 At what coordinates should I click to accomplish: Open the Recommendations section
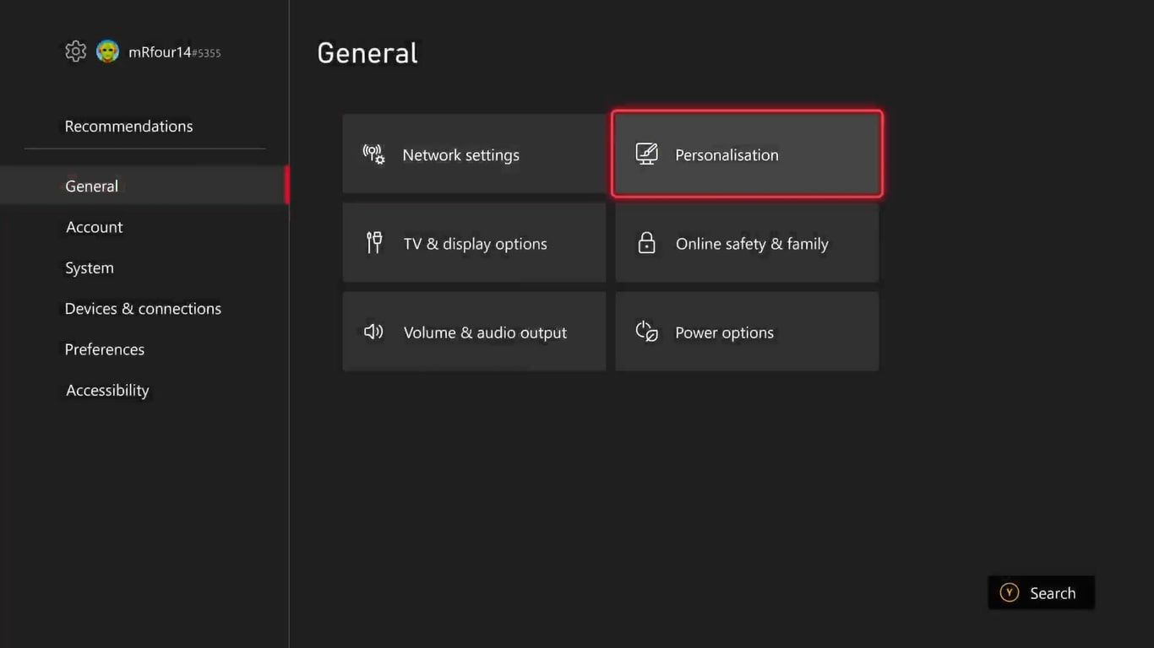click(x=128, y=126)
